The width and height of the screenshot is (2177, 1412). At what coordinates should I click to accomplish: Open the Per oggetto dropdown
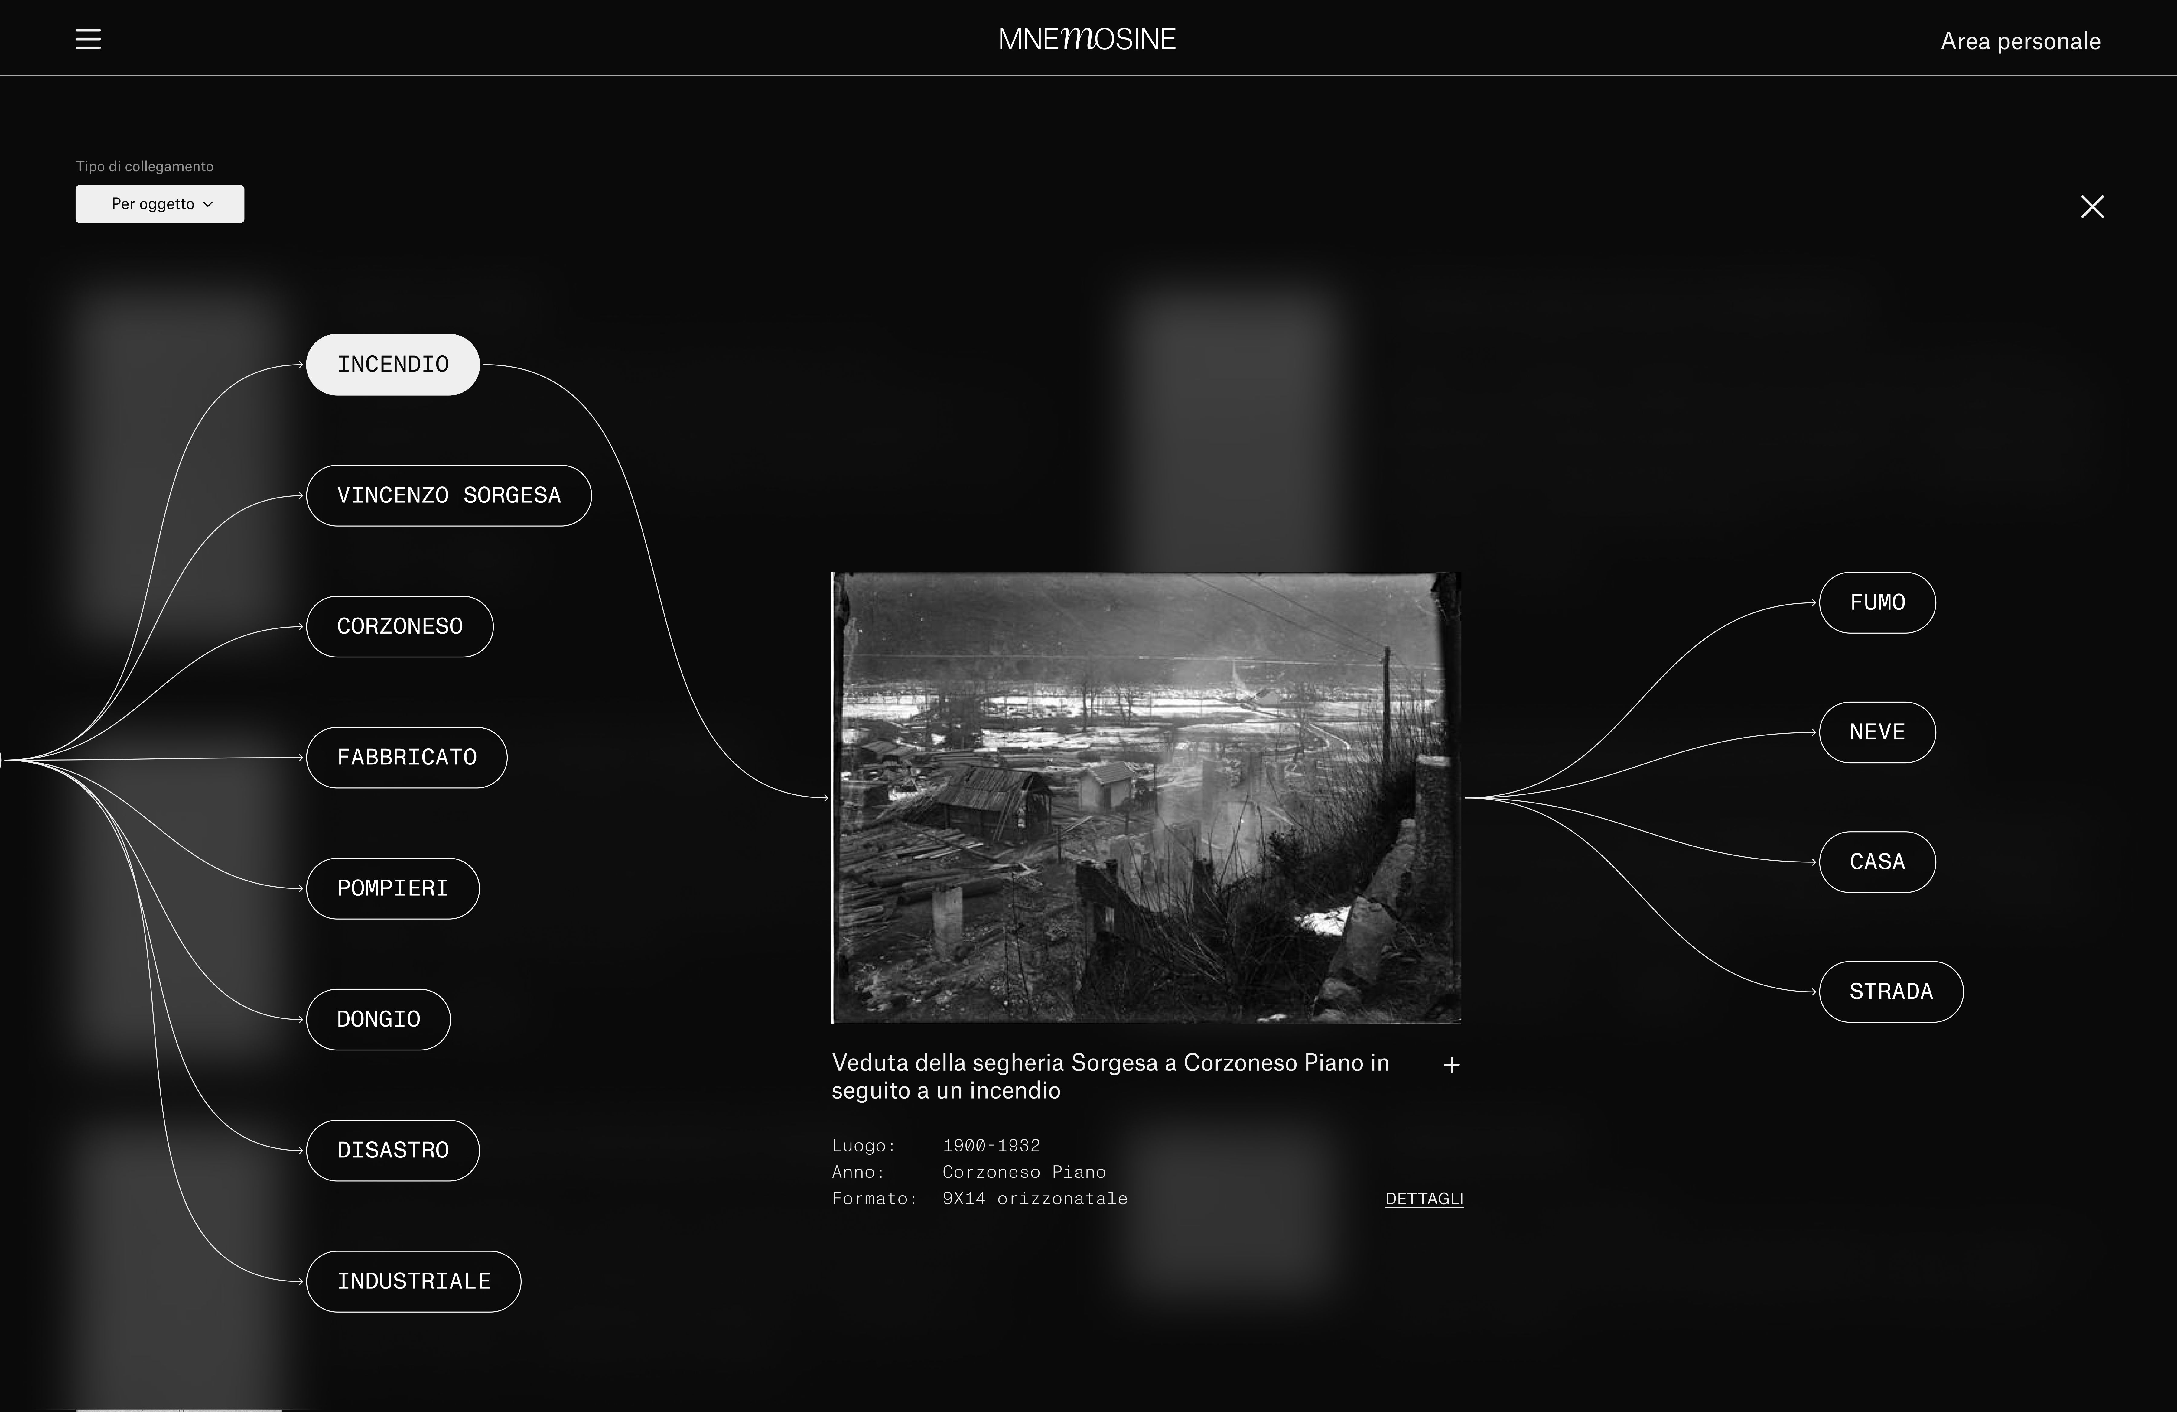pos(160,204)
